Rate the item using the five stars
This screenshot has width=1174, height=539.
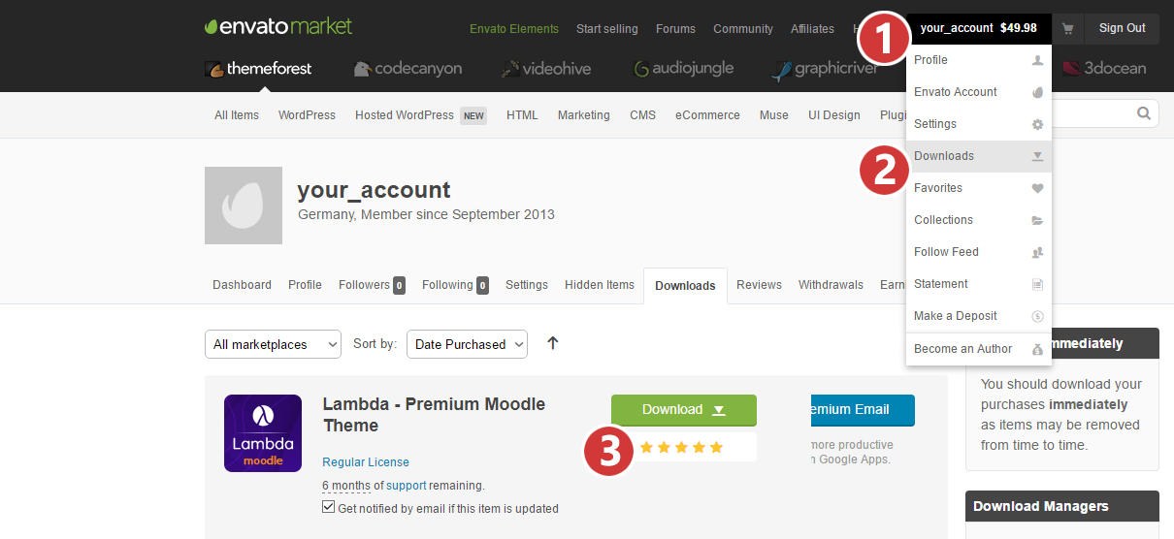(x=681, y=447)
